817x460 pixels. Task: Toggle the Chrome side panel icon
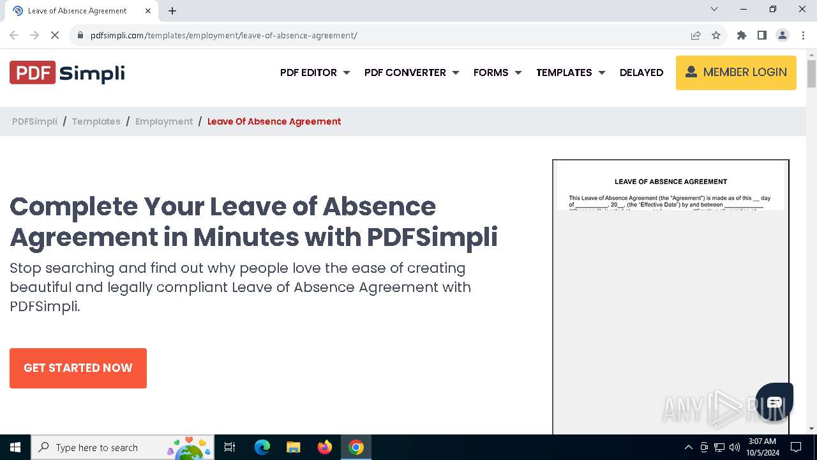coord(762,35)
